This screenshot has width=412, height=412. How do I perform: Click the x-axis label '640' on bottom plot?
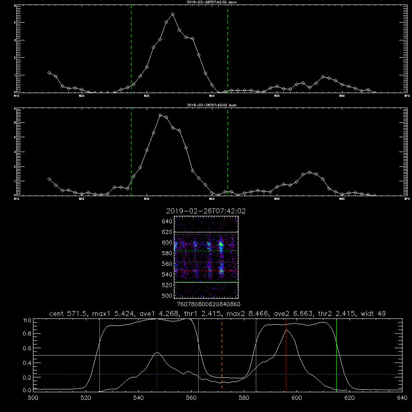click(x=402, y=398)
